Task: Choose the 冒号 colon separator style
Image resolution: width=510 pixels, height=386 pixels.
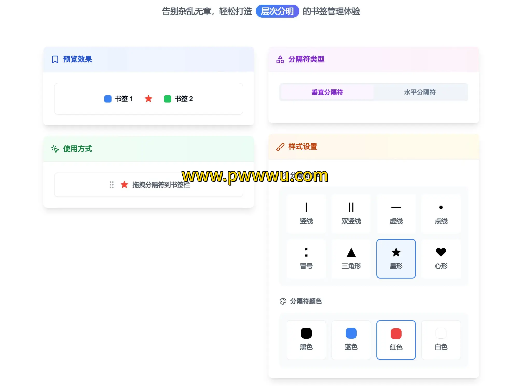Action: coord(306,259)
